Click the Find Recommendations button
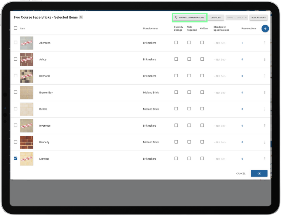Screen dimensions: 281x216 click(189, 18)
